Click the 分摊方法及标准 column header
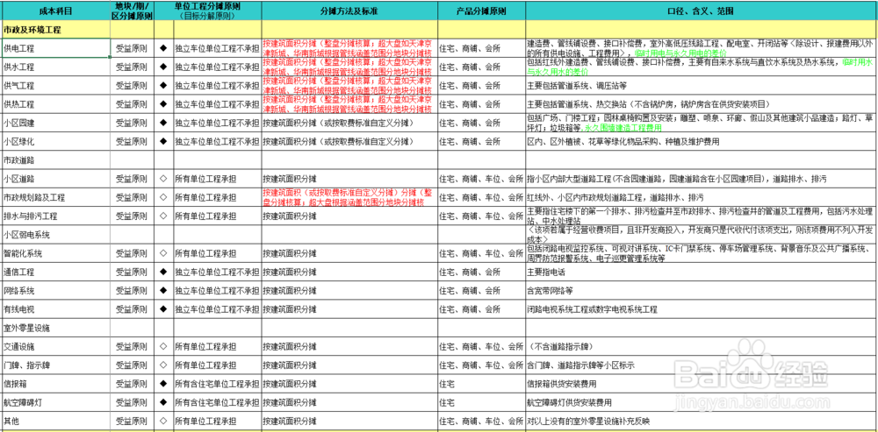The height and width of the screenshot is (432, 878). tap(349, 11)
